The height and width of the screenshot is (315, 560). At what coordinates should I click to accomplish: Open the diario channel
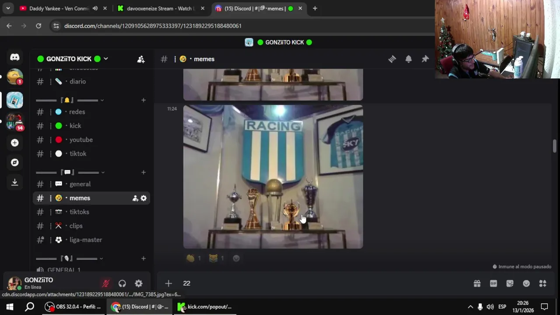(x=91, y=82)
